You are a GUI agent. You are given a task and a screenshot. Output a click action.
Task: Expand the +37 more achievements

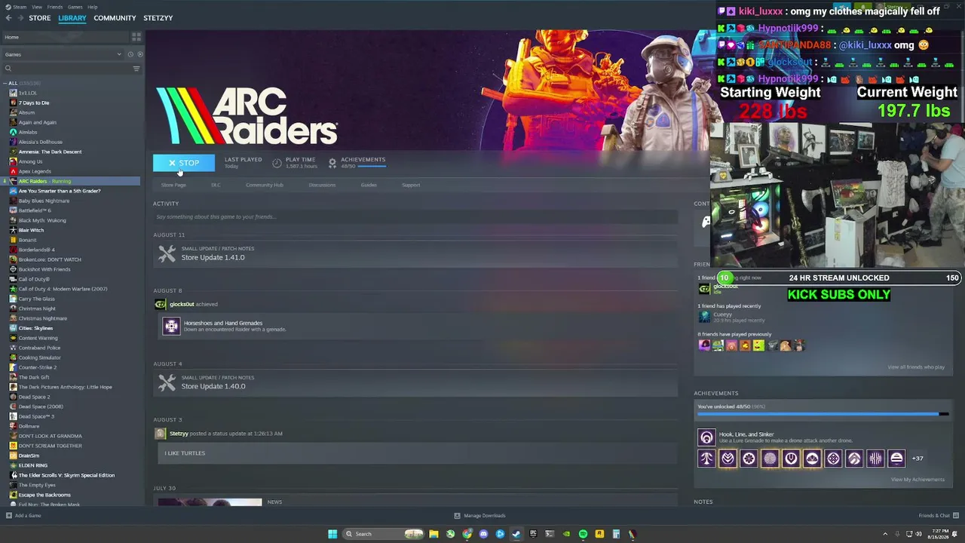[918, 459]
